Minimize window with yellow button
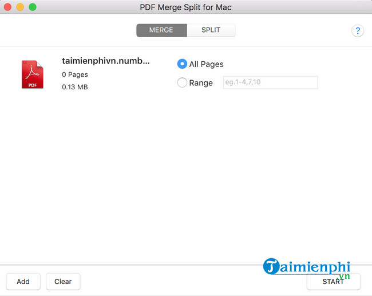Image resolution: width=372 pixels, height=296 pixels. click(20, 7)
